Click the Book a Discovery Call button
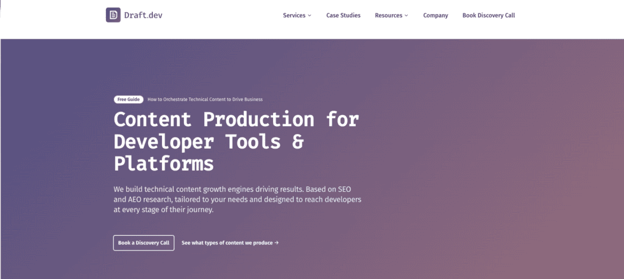624x279 pixels. (144, 243)
